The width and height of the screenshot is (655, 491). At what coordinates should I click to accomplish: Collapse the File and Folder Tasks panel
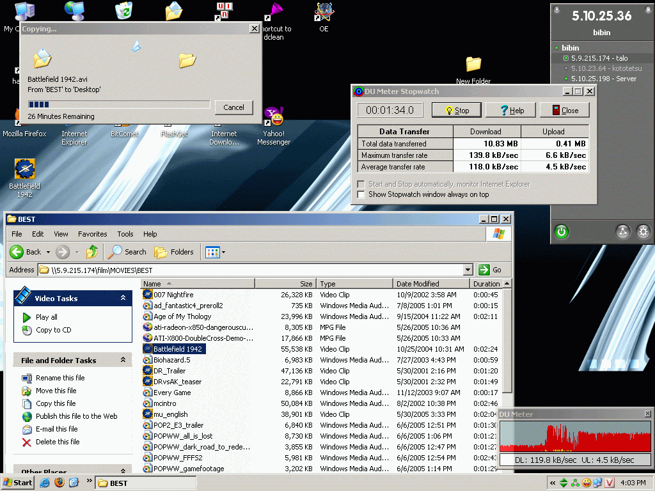pyautogui.click(x=123, y=361)
